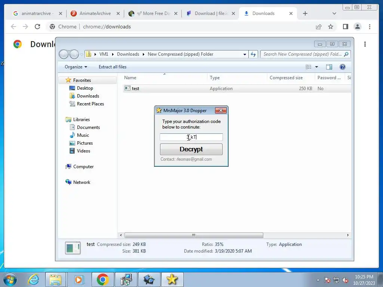The height and width of the screenshot is (287, 383).
Task: Switch to the AnimateArchive tab
Action: 95,13
